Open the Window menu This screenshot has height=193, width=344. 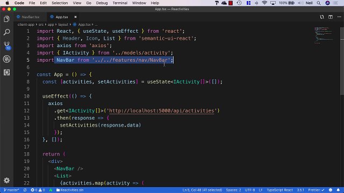pyautogui.click(x=139, y=3)
